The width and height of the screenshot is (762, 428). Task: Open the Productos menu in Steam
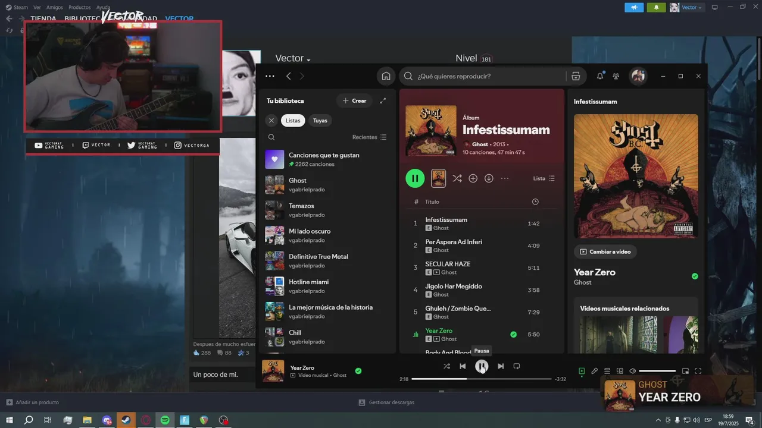(x=80, y=7)
